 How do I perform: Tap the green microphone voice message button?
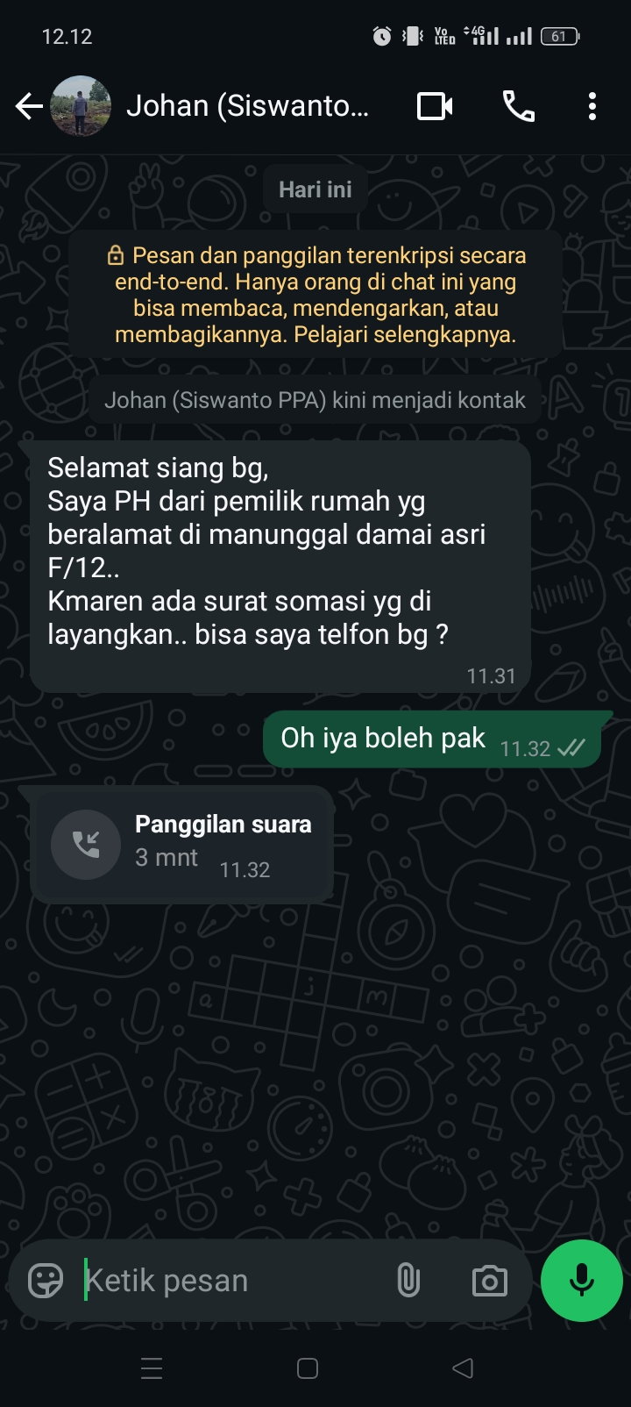(x=582, y=1281)
